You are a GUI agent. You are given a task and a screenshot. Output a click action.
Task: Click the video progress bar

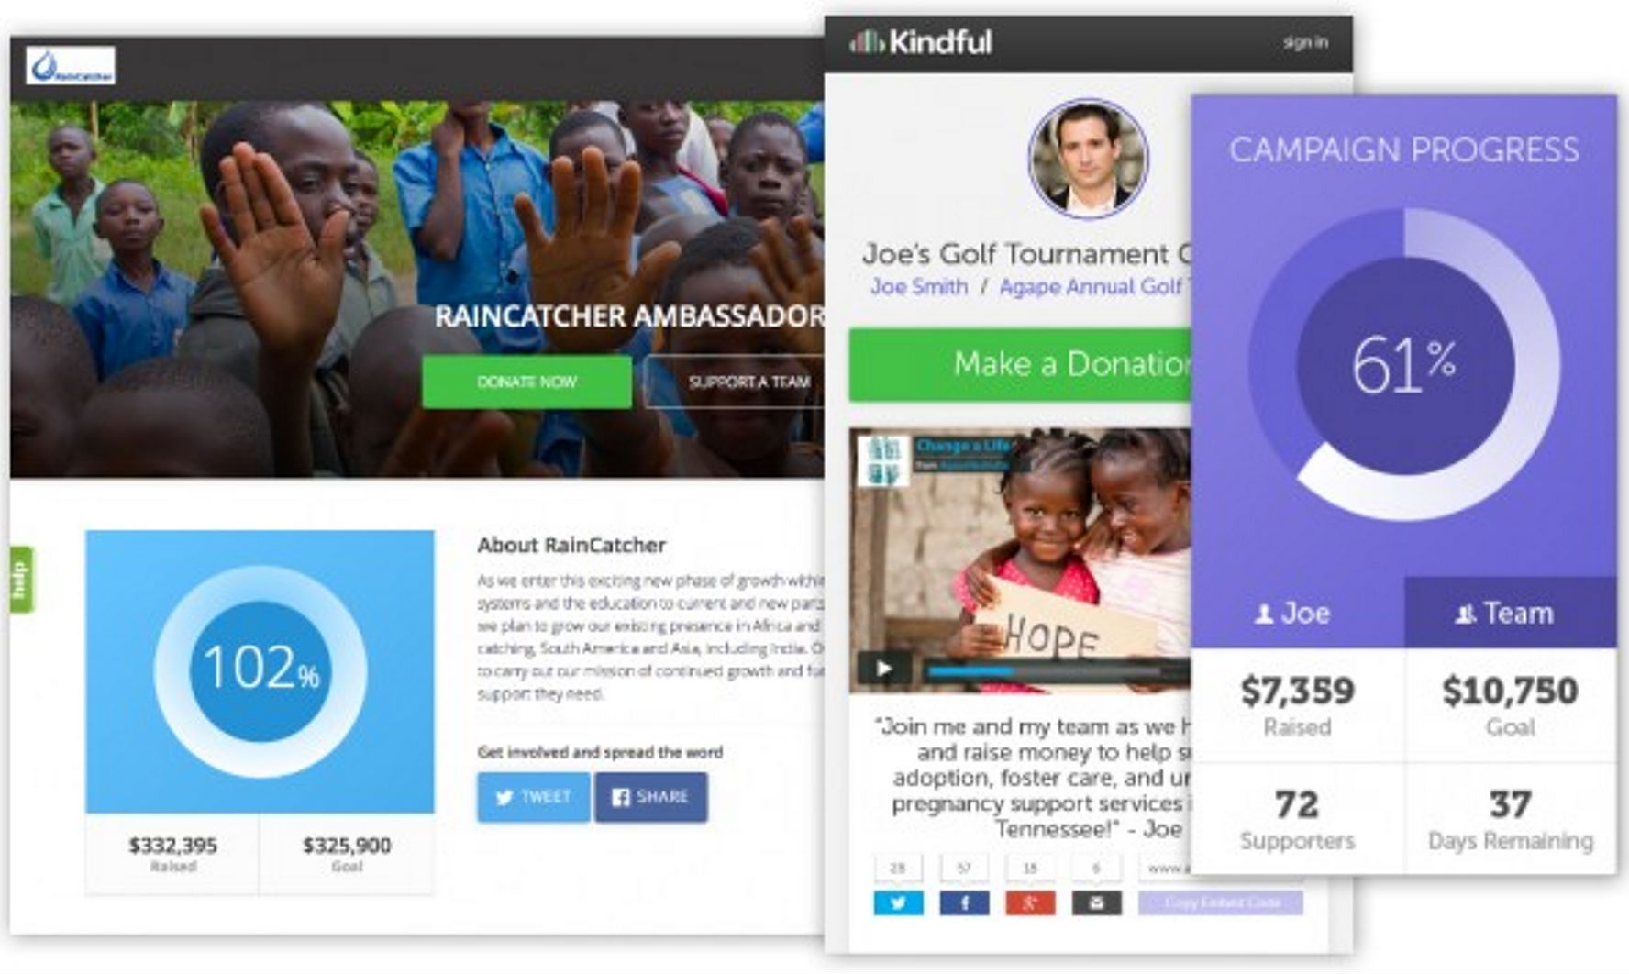click(1055, 671)
